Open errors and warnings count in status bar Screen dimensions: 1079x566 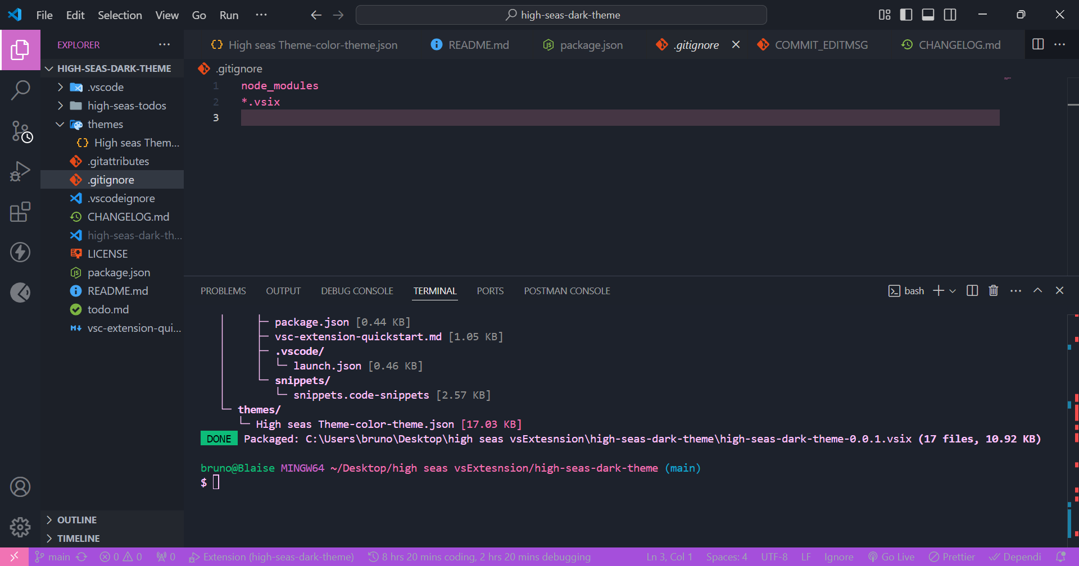click(x=121, y=557)
